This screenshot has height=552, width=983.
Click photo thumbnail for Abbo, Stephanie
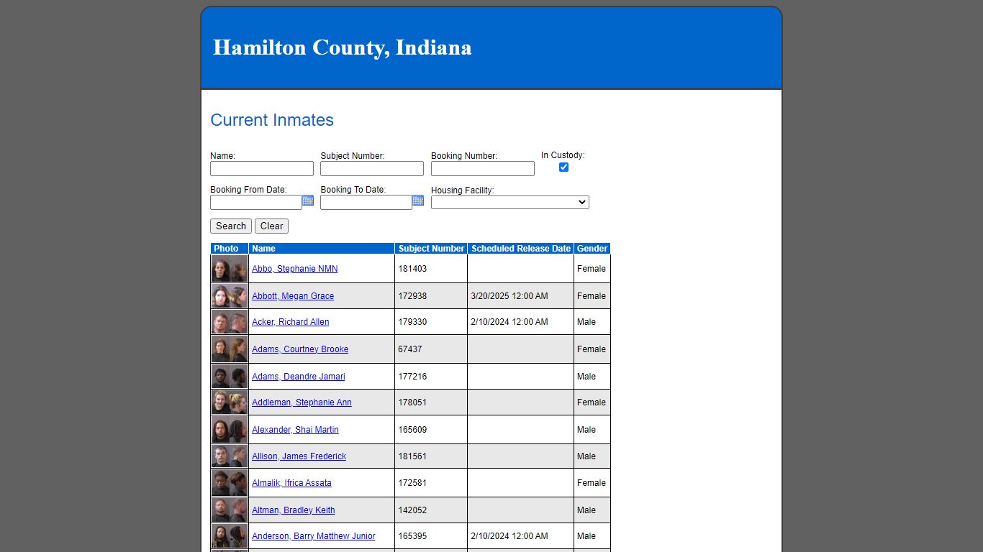coord(230,269)
